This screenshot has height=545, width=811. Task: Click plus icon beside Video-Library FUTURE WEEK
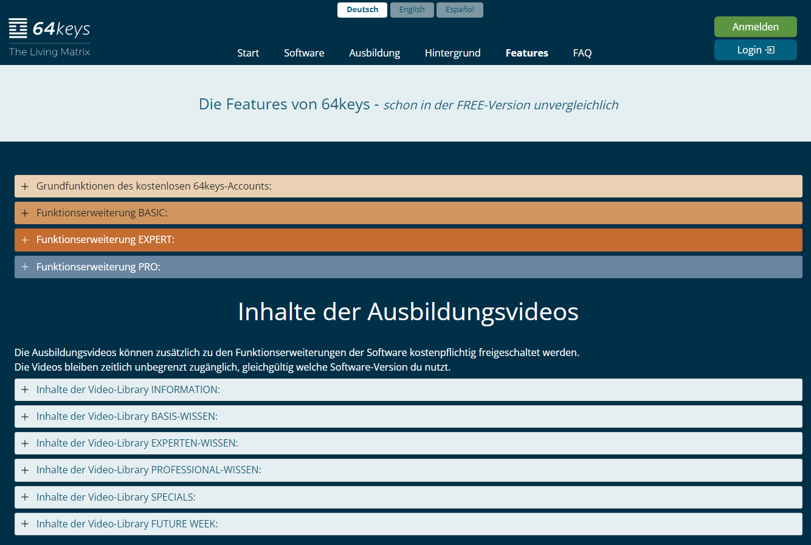25,524
